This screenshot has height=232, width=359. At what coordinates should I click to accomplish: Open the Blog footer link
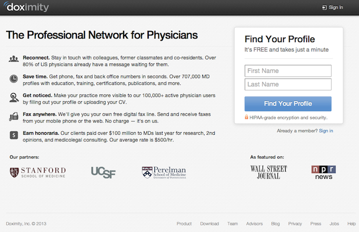[275, 223]
